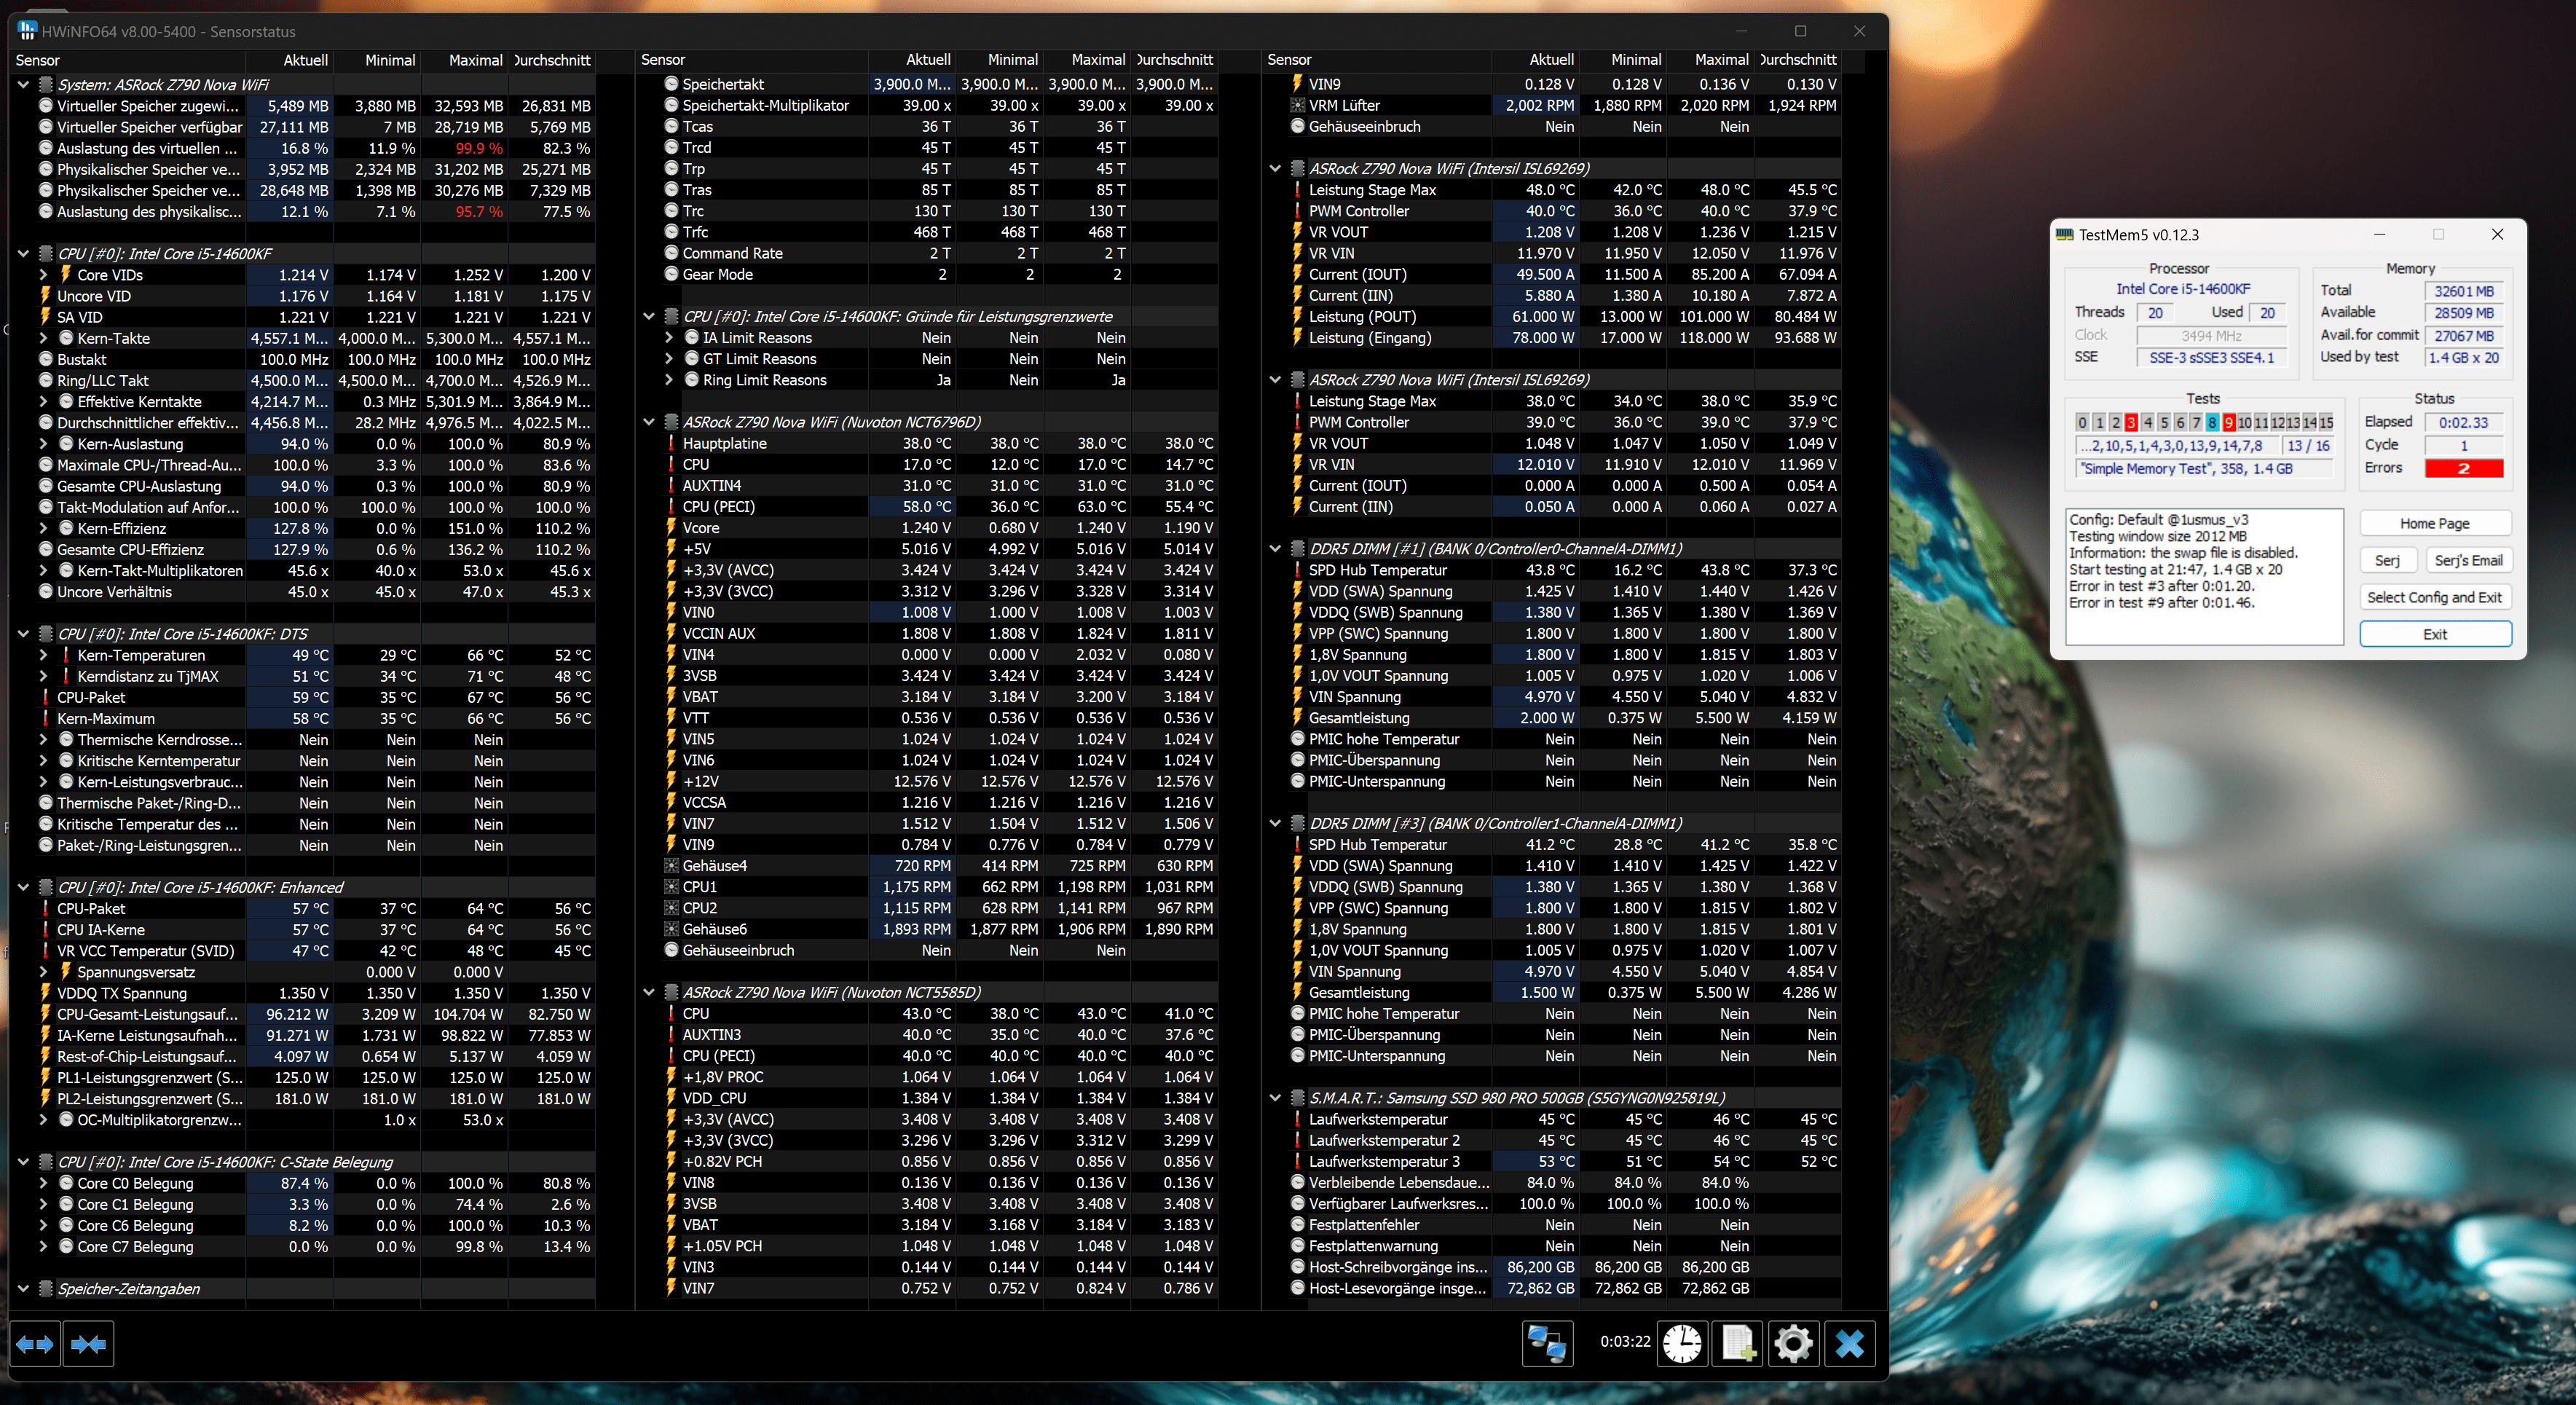This screenshot has height=1405, width=2576.
Task: Click the HWiNFO64 title bar app icon
Action: tap(27, 31)
